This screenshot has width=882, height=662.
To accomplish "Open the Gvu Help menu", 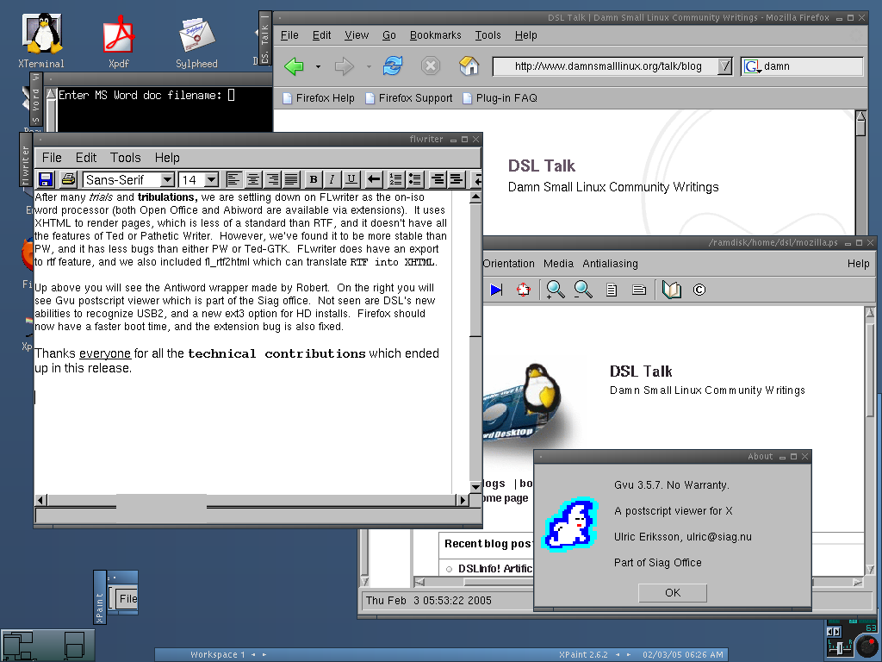I will click(x=859, y=264).
